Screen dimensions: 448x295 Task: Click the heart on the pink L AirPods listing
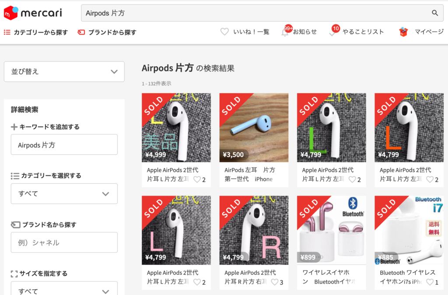[x=197, y=282]
